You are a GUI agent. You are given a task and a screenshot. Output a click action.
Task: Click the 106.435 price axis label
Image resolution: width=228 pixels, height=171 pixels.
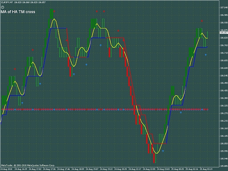pos(224,90)
